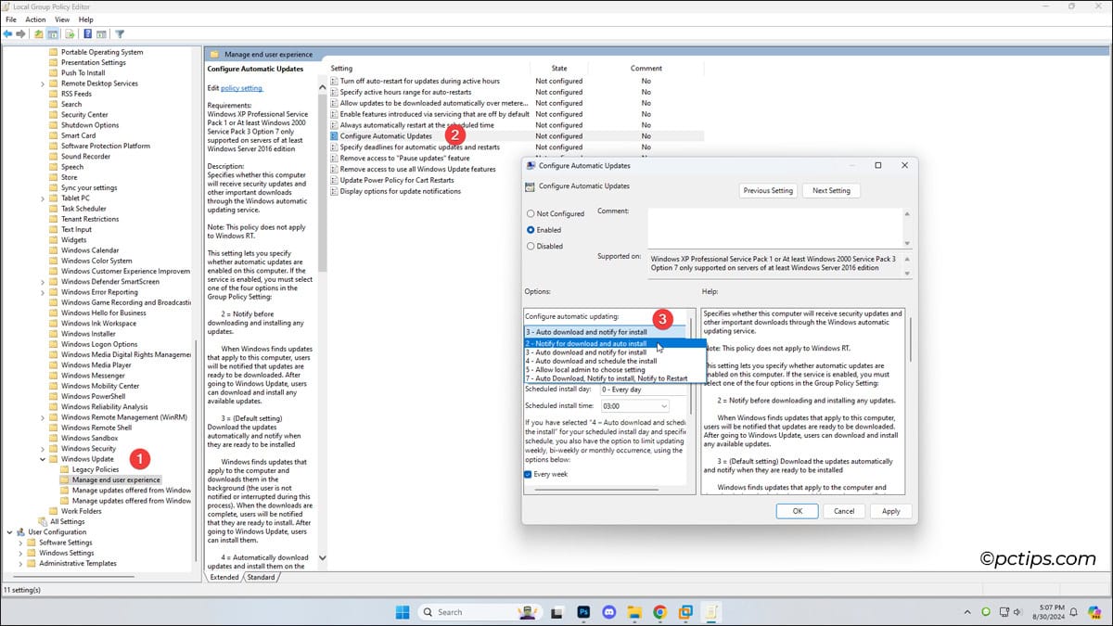Select the Disabled radio button
The image size is (1113, 626).
(x=531, y=247)
